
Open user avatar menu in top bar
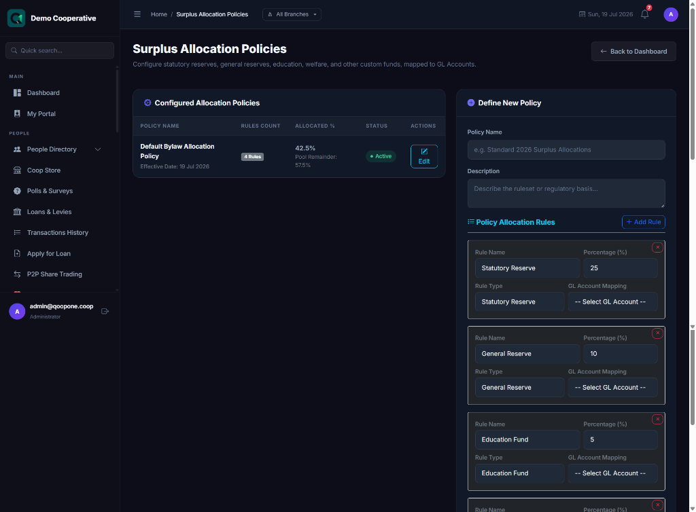pos(671,14)
